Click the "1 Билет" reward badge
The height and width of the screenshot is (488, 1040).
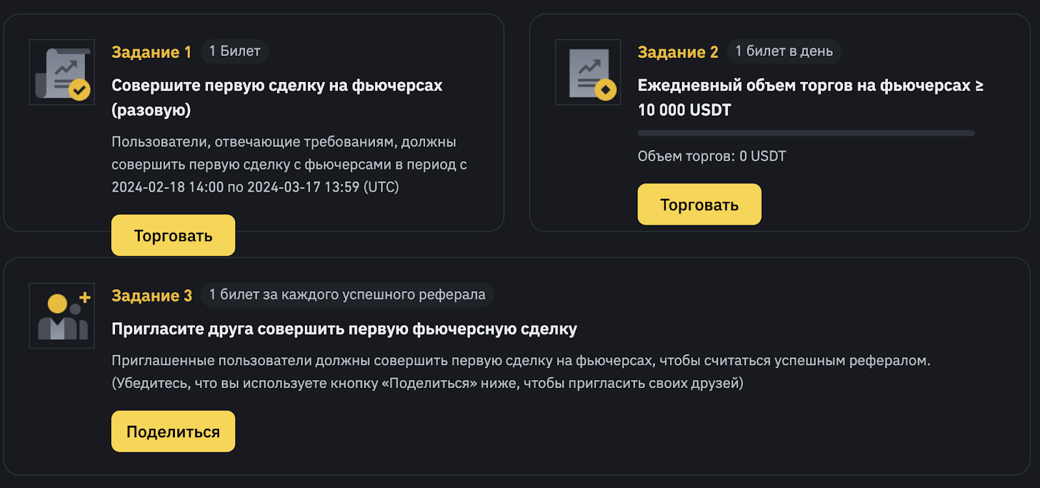click(235, 51)
